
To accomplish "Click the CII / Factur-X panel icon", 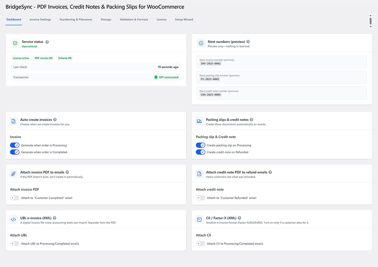I will pyautogui.click(x=198, y=220).
